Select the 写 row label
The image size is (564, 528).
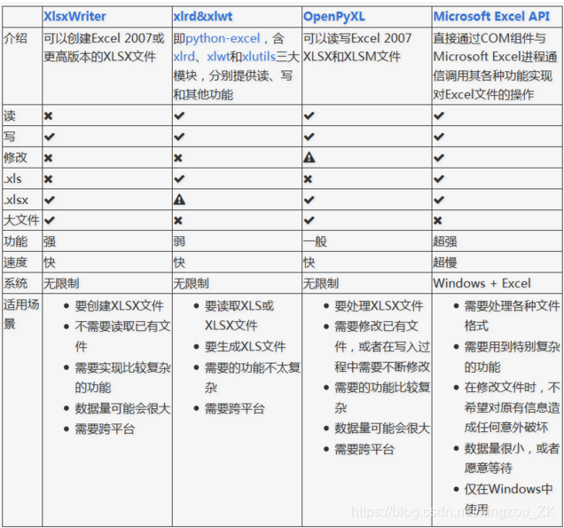point(10,137)
